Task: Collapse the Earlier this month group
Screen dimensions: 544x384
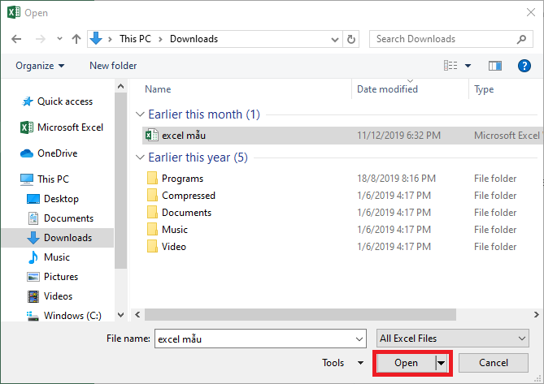Action: pyautogui.click(x=141, y=115)
